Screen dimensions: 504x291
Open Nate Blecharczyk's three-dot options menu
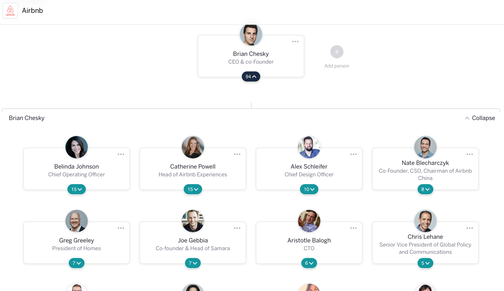point(470,154)
